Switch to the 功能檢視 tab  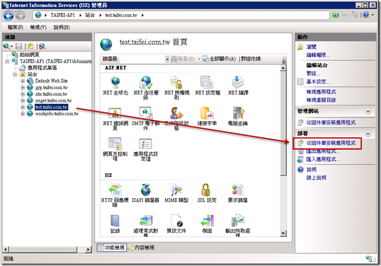pyautogui.click(x=112, y=248)
